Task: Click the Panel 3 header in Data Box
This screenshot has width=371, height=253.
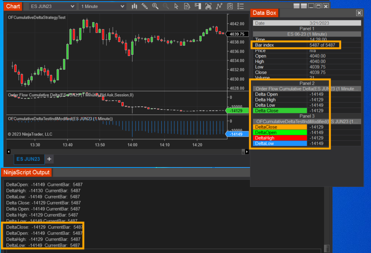Action: 307,116
